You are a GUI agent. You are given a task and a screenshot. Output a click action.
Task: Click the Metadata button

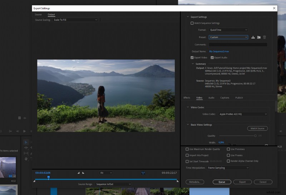(x=195, y=182)
